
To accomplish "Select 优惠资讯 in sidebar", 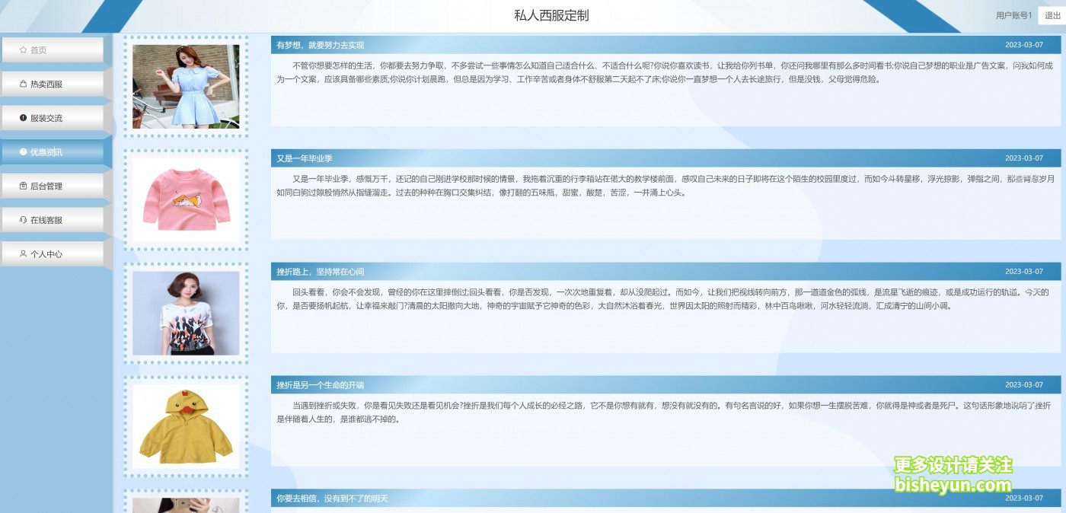I will click(52, 152).
